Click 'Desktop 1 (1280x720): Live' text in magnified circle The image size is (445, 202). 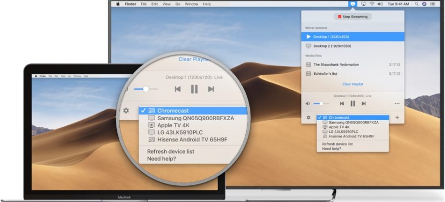(194, 77)
